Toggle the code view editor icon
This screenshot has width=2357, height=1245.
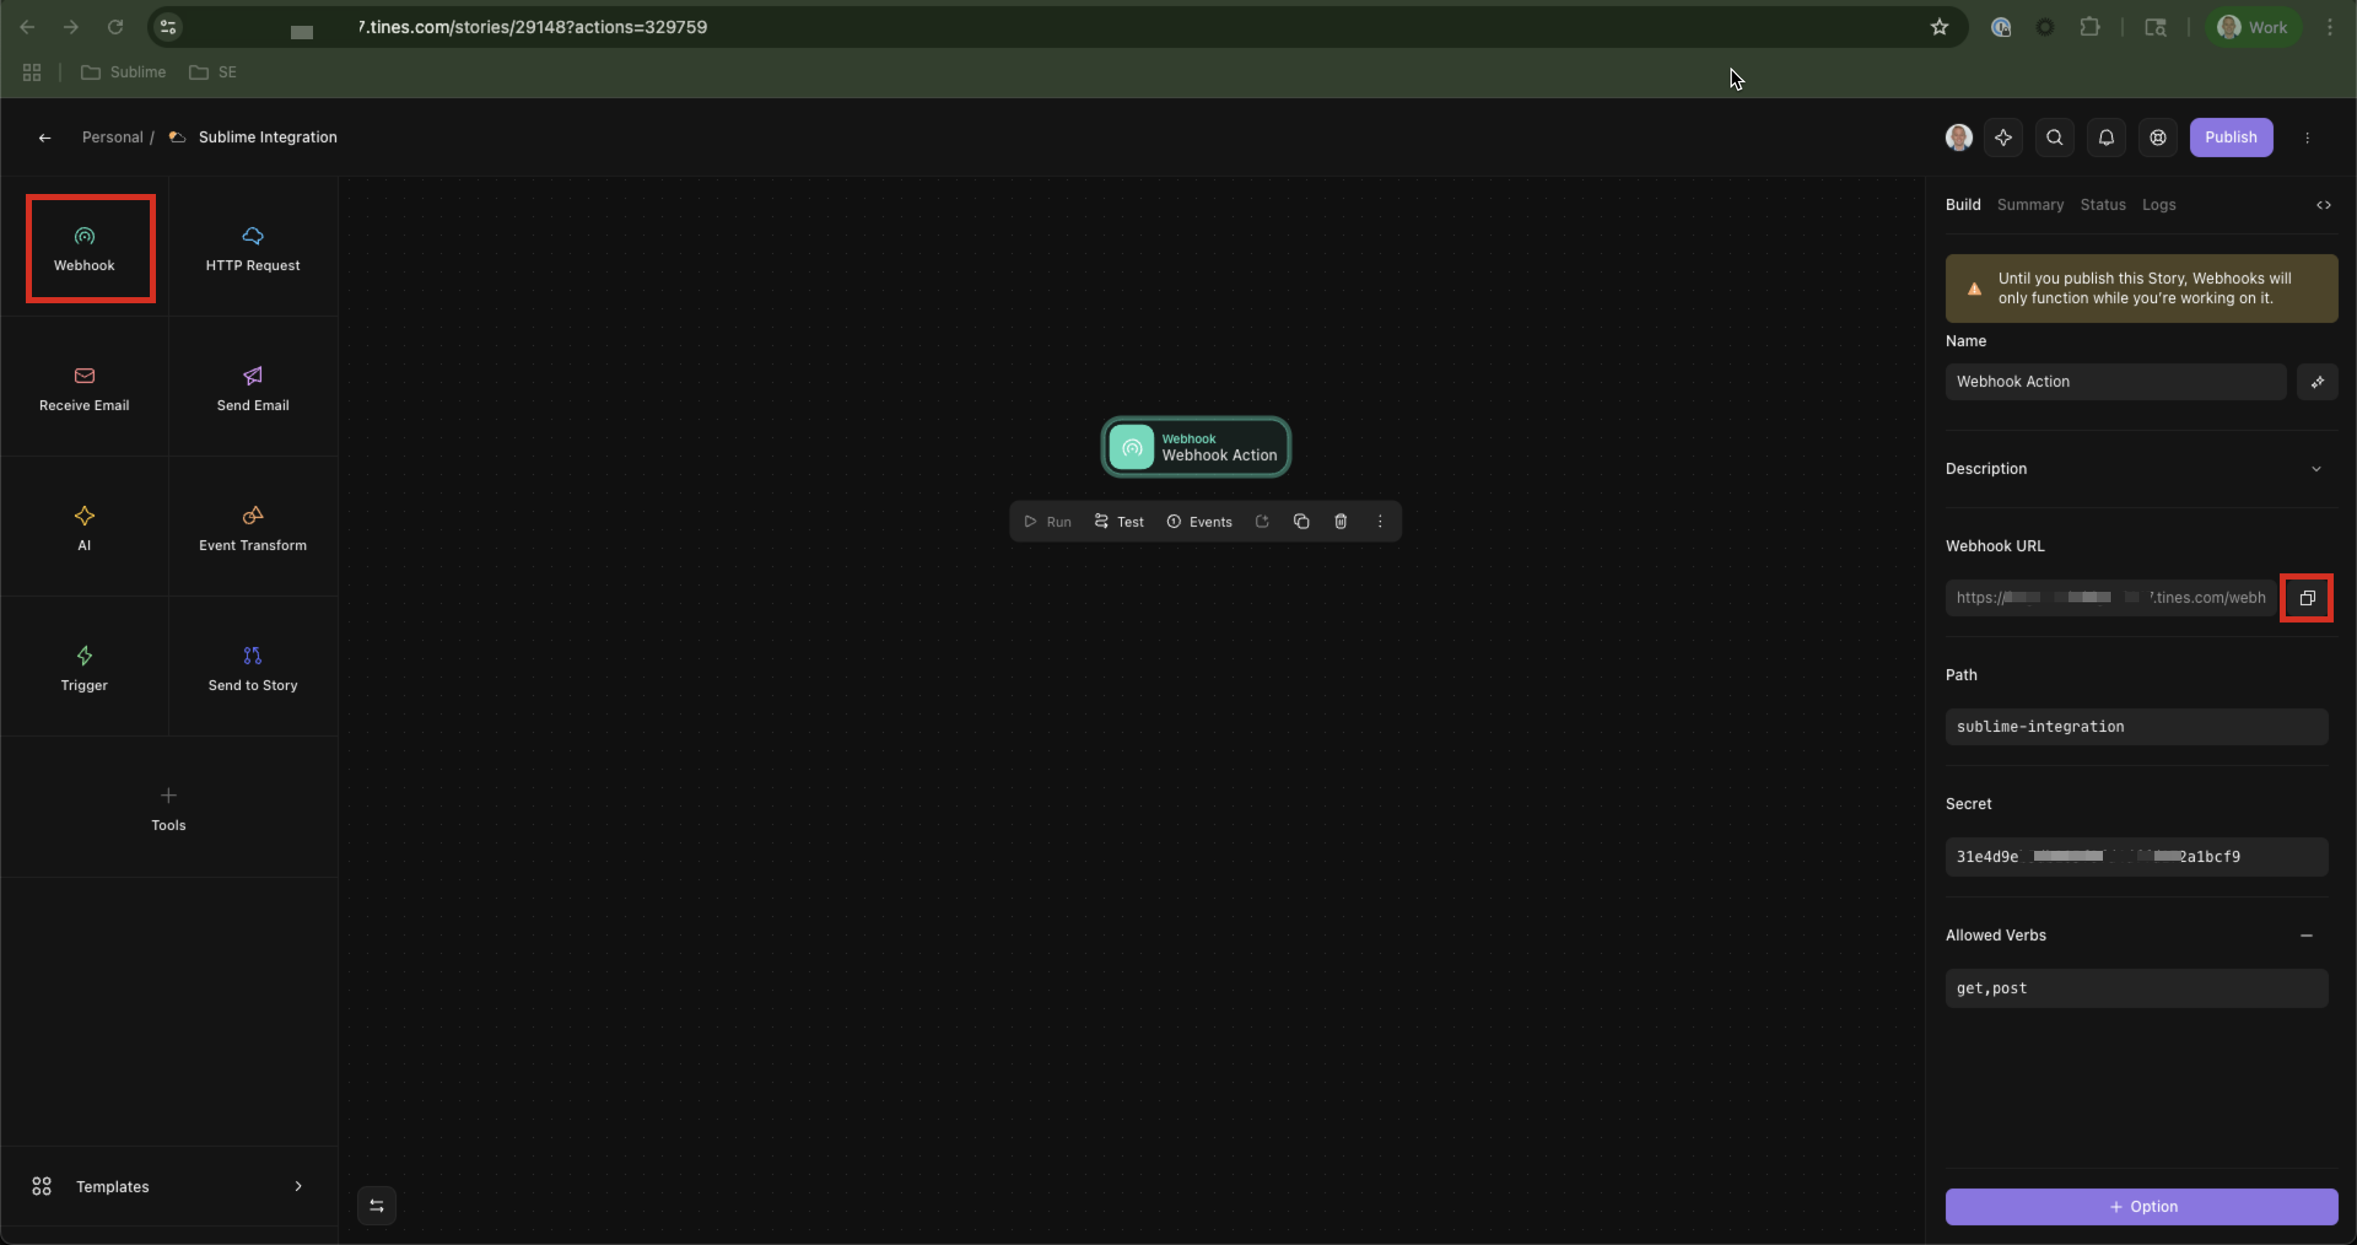(x=2323, y=205)
